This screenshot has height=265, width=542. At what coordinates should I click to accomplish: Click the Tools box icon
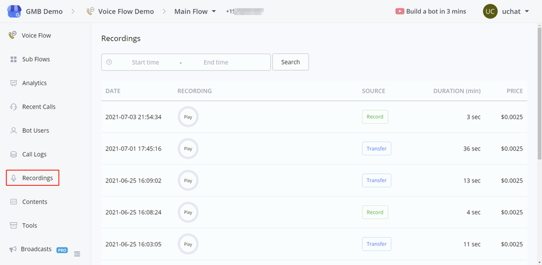click(x=13, y=225)
